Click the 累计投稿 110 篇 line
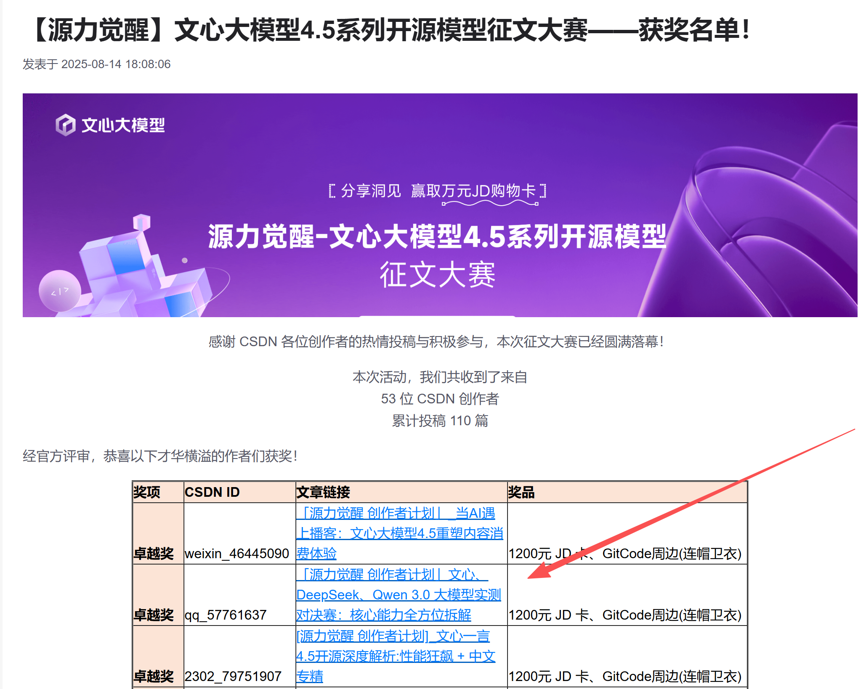 click(440, 420)
